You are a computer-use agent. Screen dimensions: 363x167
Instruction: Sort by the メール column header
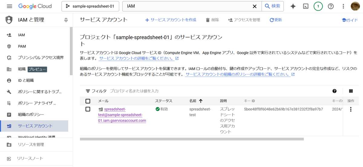(x=103, y=101)
